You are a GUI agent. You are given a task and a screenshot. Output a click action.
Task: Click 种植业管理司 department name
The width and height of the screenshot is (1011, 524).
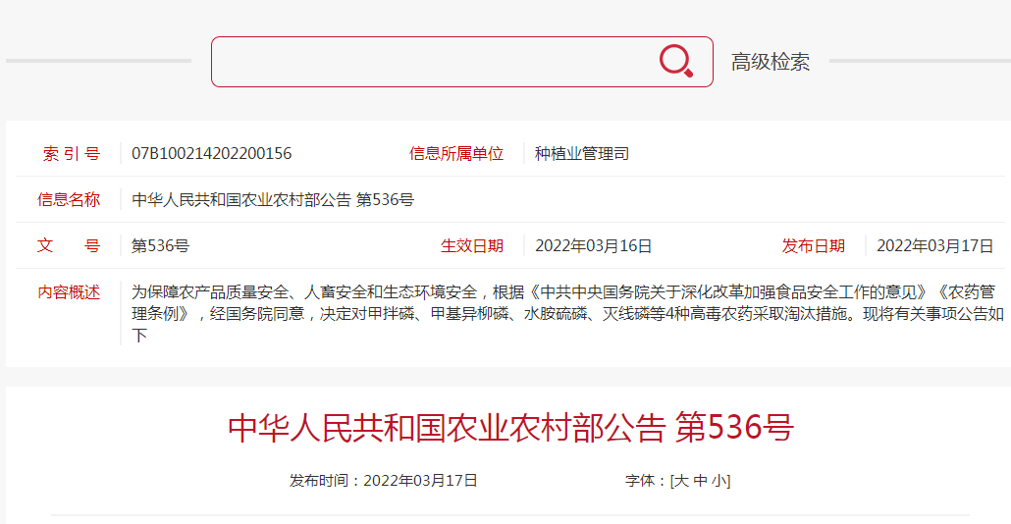click(582, 153)
